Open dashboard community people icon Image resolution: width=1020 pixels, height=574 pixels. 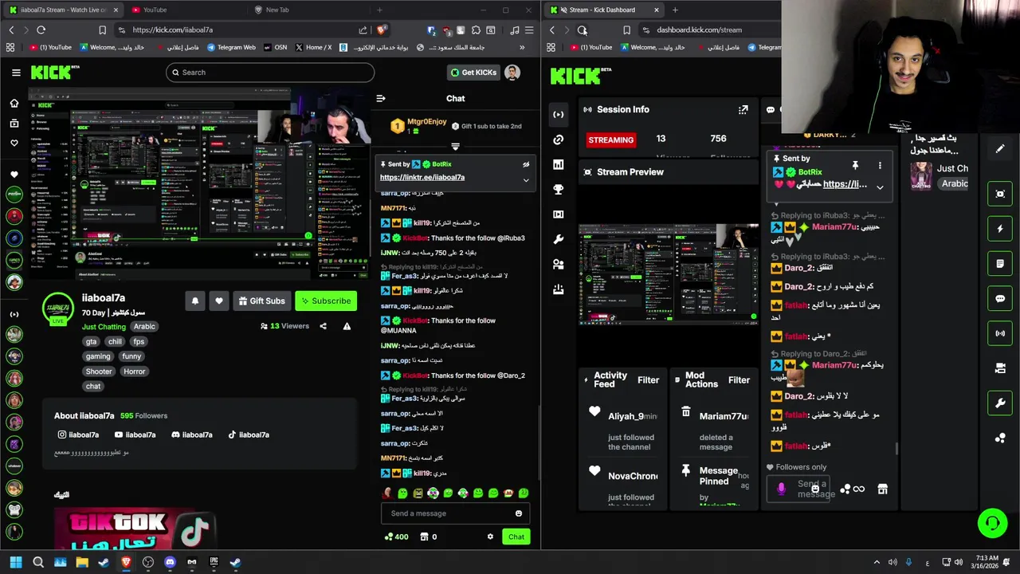pos(558,264)
